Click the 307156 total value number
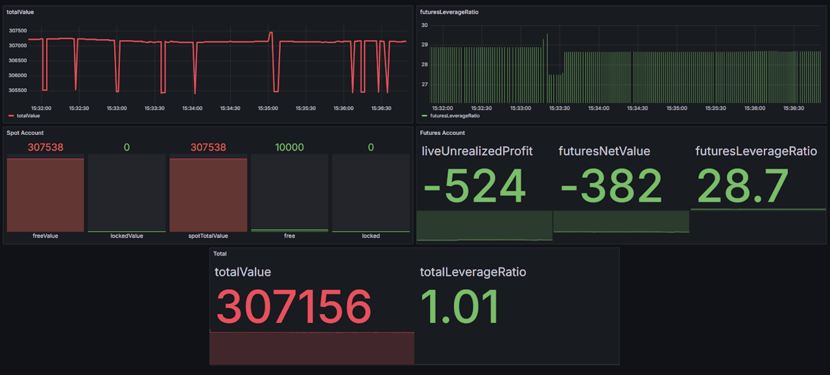This screenshot has height=375, width=830. point(294,306)
